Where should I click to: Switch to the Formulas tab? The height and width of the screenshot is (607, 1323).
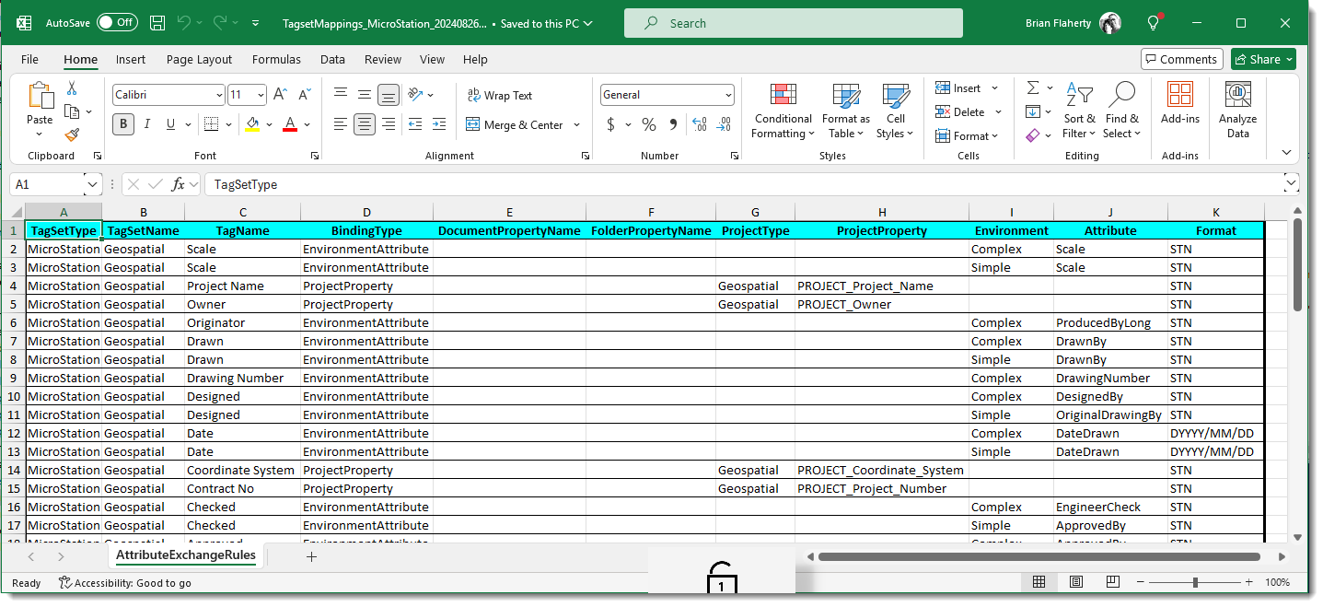pos(276,59)
